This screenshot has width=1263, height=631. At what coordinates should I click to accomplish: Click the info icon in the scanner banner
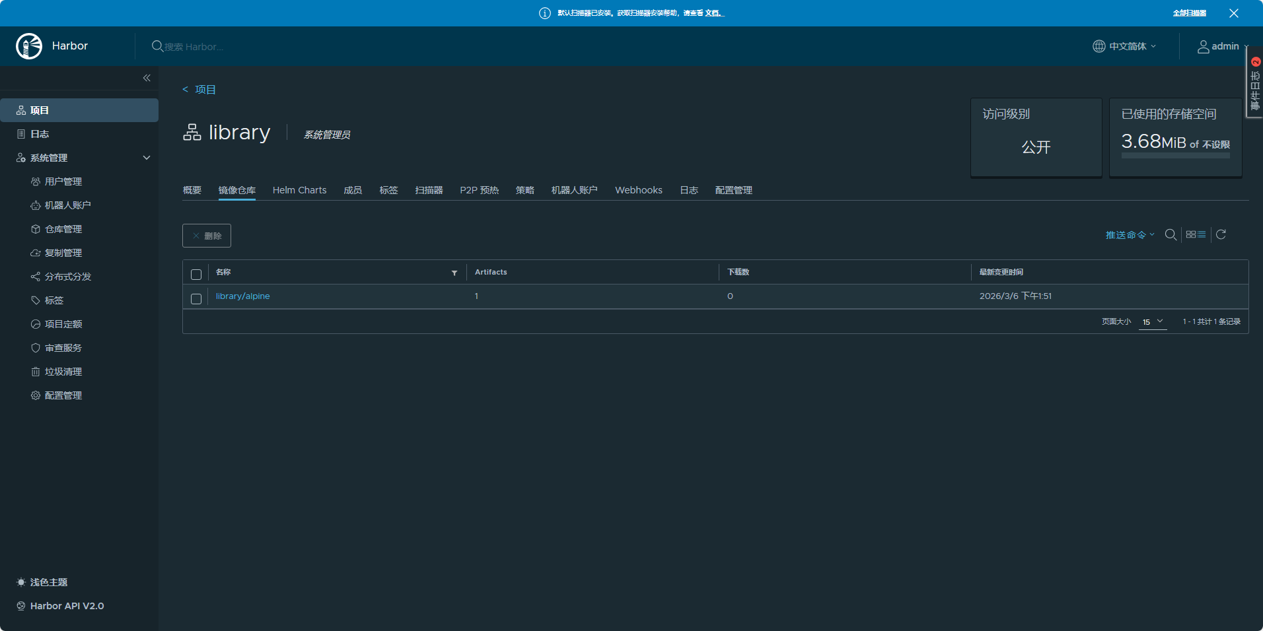coord(545,13)
